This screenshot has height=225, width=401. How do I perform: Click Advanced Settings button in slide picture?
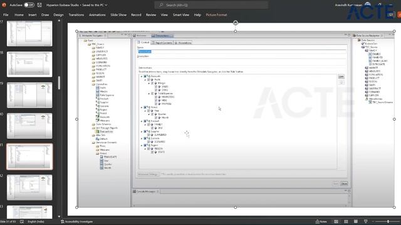click(x=148, y=174)
